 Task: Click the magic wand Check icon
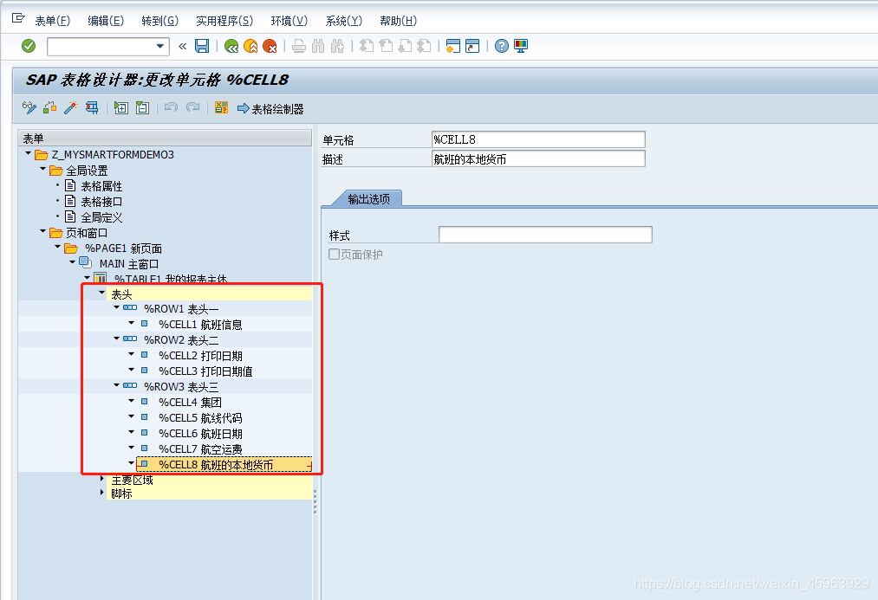70,107
